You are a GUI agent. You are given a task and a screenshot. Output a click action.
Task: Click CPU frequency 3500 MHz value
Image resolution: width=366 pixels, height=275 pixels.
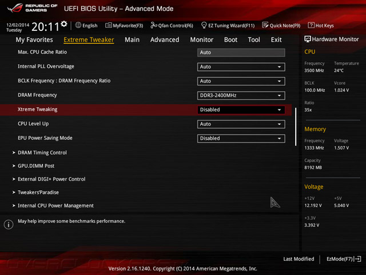(314, 70)
